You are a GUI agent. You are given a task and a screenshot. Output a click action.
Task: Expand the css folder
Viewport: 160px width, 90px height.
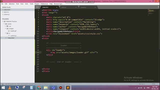[5, 26]
